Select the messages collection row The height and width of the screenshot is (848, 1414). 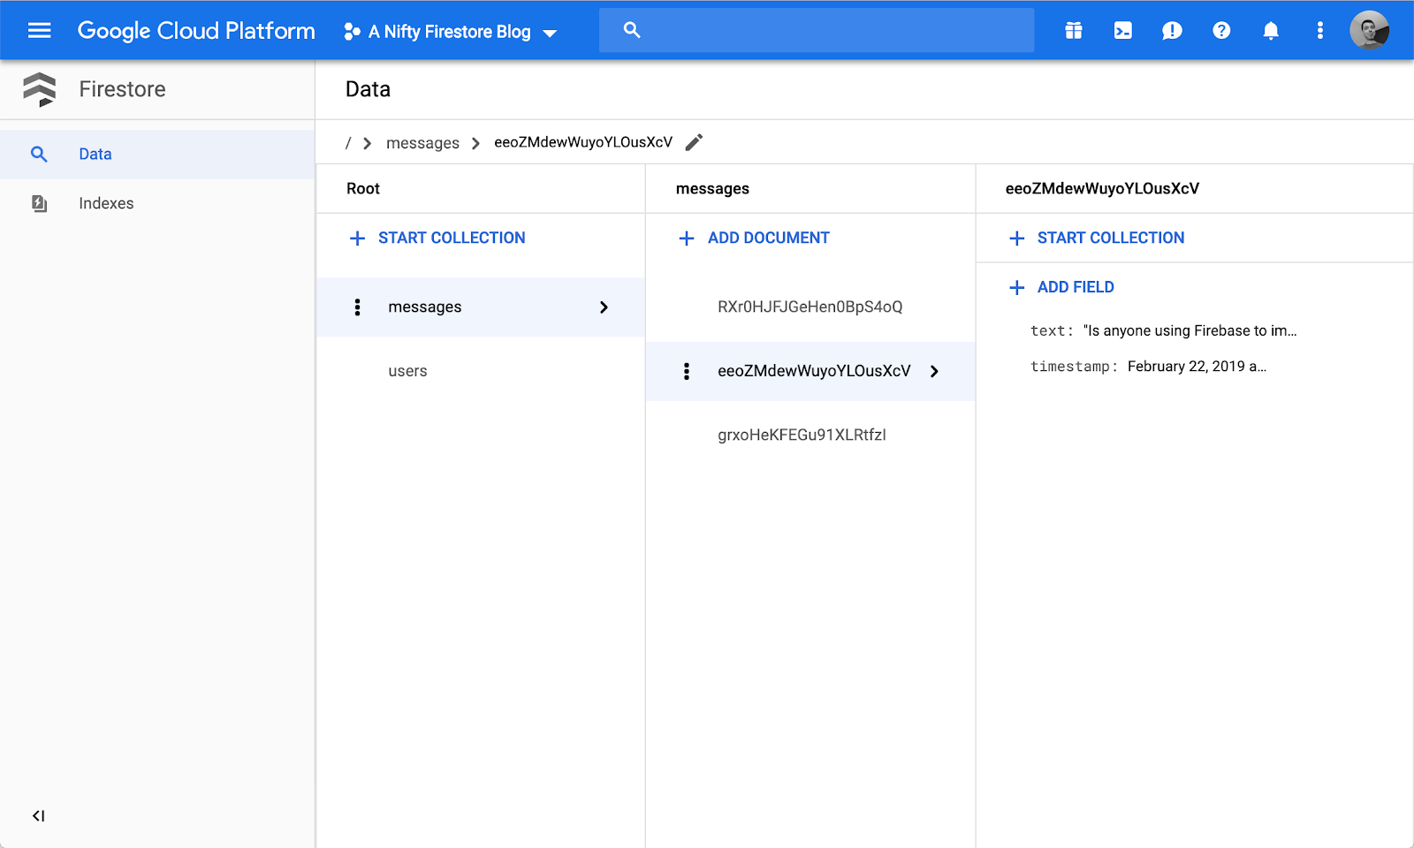[481, 307]
